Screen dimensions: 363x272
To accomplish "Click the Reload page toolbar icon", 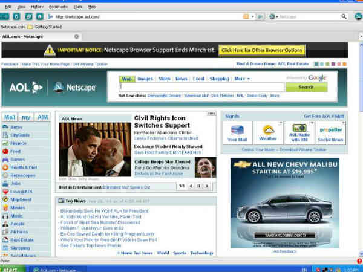I will tap(16, 16).
